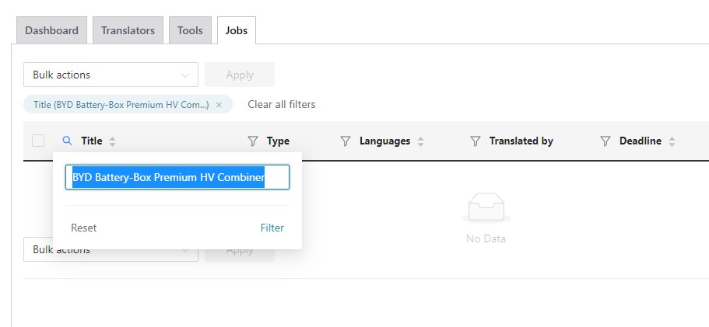Sort the table by Deadline
709x327 pixels.
[672, 141]
